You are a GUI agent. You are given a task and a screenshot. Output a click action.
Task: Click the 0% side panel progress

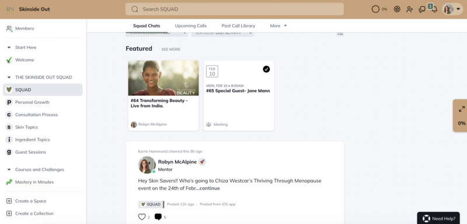(462, 123)
